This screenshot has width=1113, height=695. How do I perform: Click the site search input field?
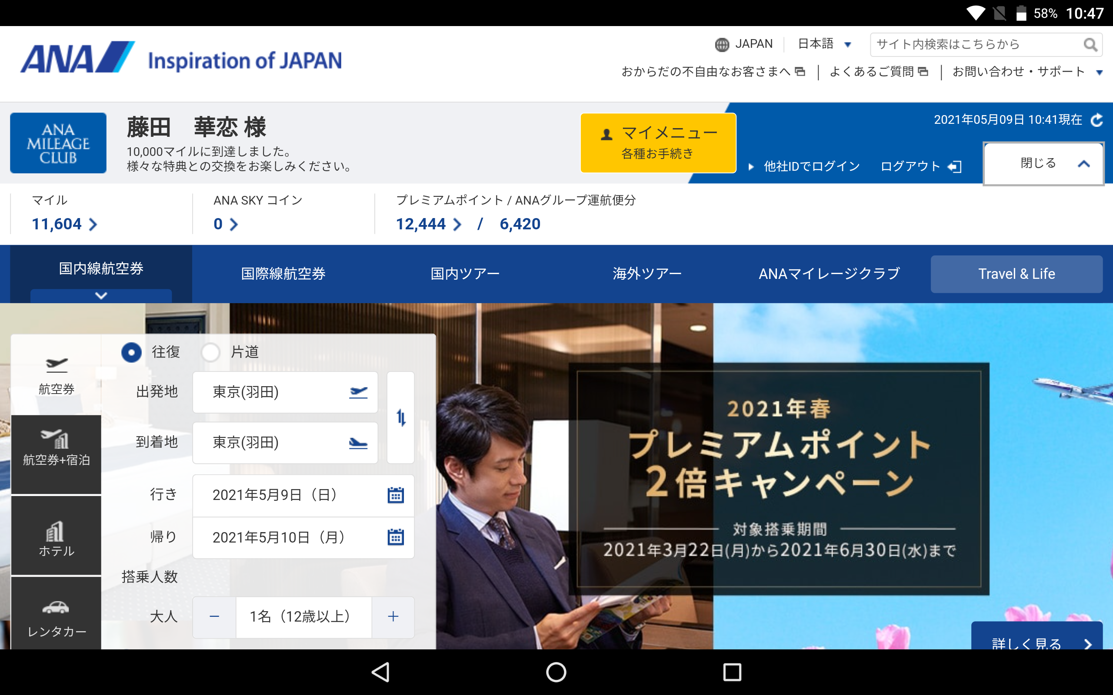point(975,45)
